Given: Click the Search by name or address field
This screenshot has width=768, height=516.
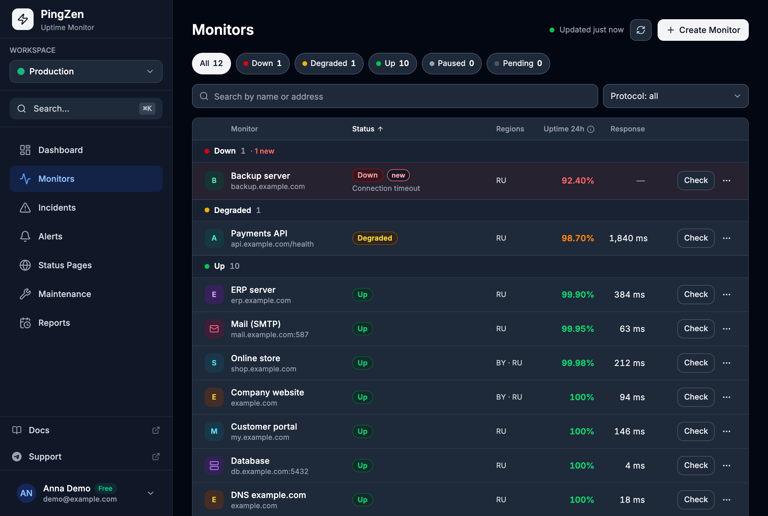Looking at the screenshot, I should (x=395, y=96).
